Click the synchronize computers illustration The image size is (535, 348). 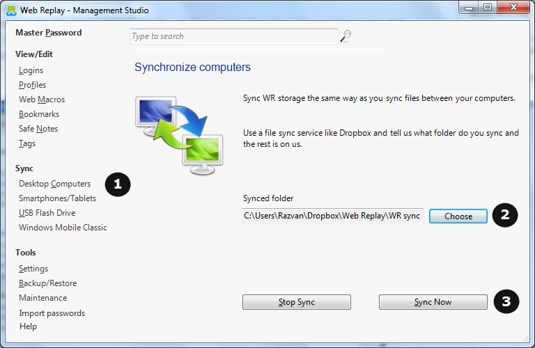pyautogui.click(x=179, y=135)
